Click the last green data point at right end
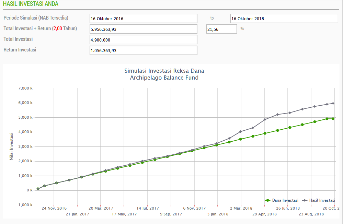343x224 pixels. [333, 119]
